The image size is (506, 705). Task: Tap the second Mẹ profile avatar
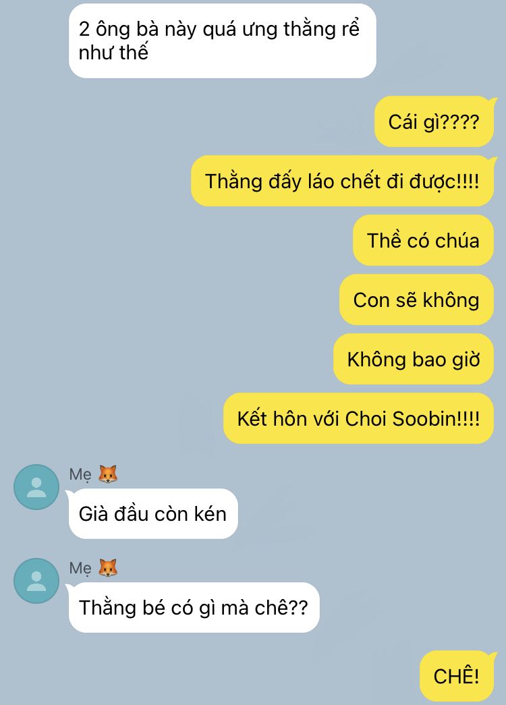pos(36,581)
